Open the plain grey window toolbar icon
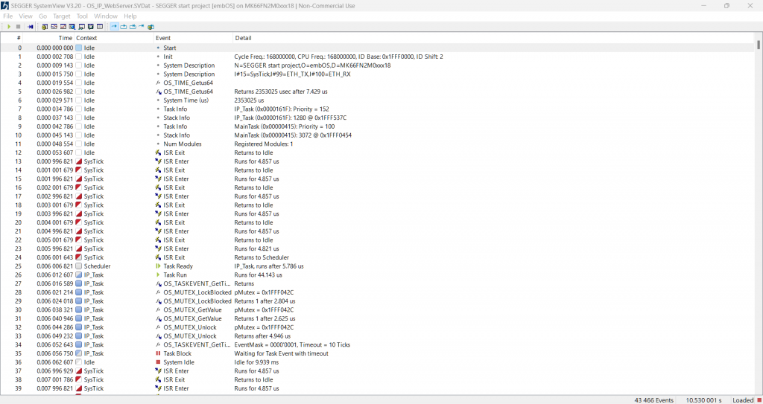Viewport: 763px width, 404px height. (x=100, y=27)
